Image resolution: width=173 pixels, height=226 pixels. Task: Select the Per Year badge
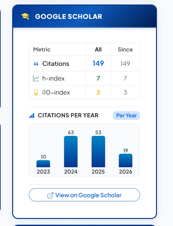(x=126, y=115)
